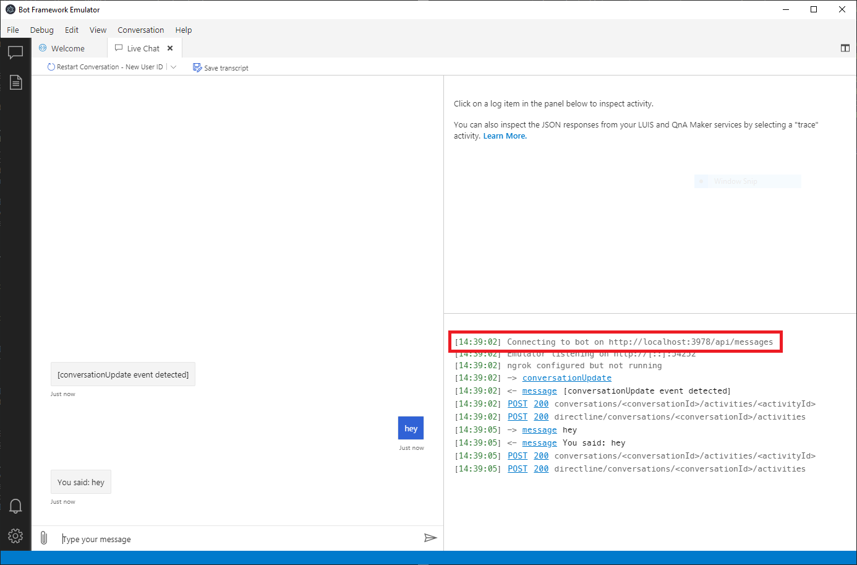Click 14:39:05 POST link for activityId row
Viewport: 857px width, 565px height.
click(518, 456)
